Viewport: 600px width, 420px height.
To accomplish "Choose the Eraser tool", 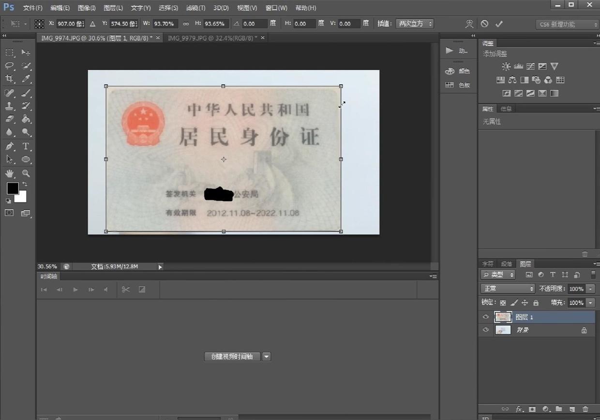I will (9, 119).
